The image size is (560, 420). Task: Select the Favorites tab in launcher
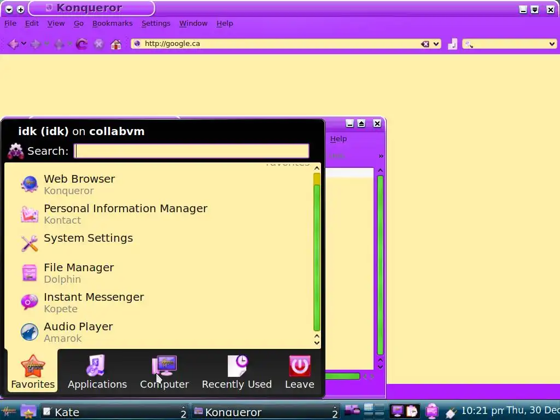click(x=32, y=371)
